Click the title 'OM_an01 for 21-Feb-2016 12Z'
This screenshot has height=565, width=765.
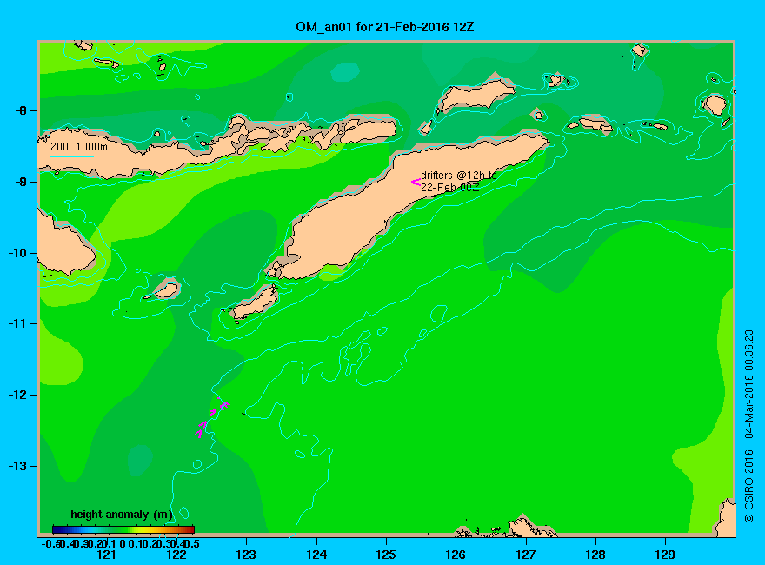click(384, 27)
